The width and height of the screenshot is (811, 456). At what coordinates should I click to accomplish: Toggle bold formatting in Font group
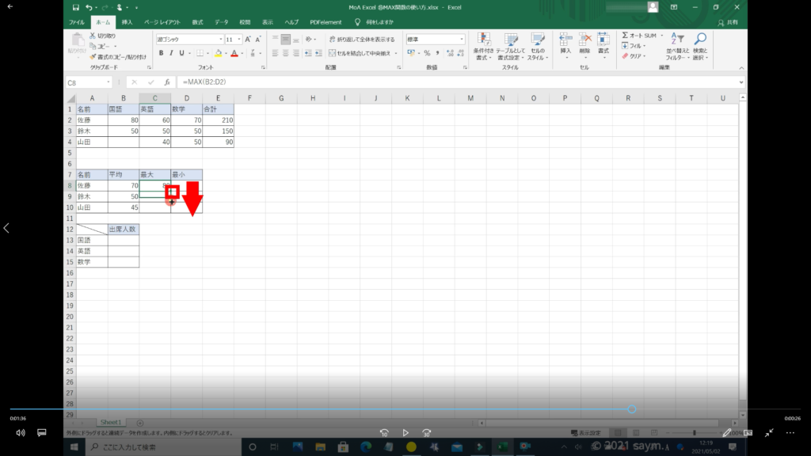click(161, 53)
